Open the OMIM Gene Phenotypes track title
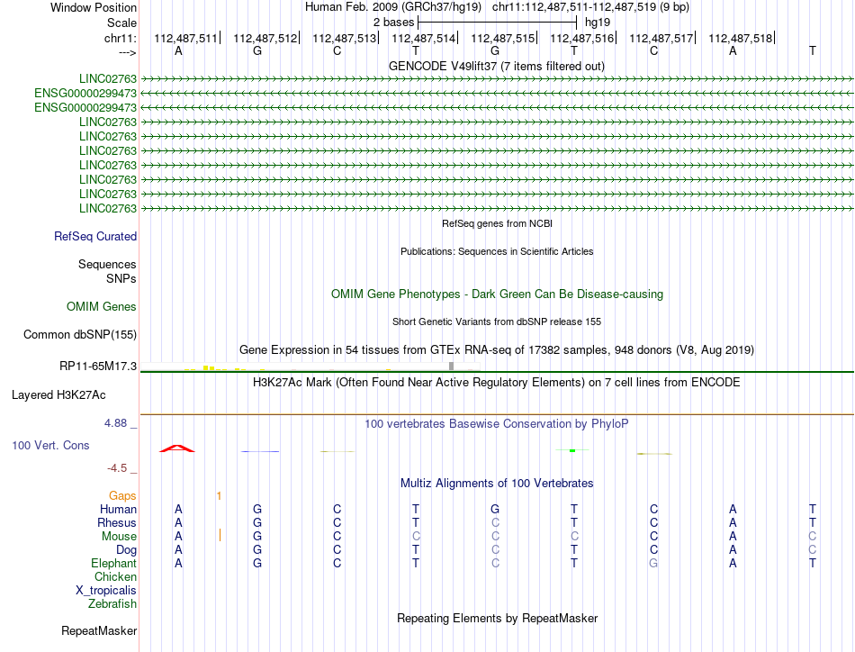 point(497,294)
